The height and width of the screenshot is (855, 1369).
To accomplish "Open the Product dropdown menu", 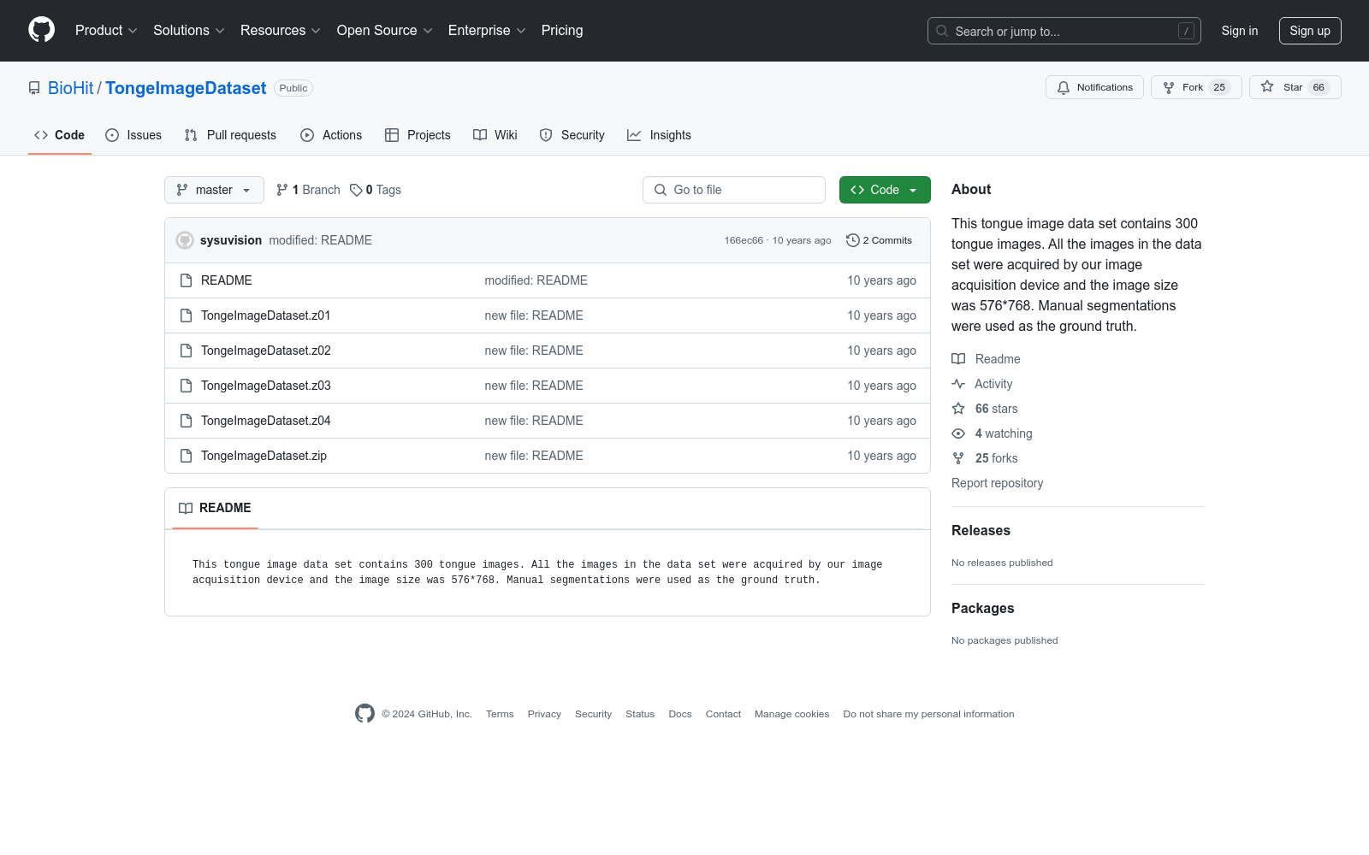I will click(106, 30).
